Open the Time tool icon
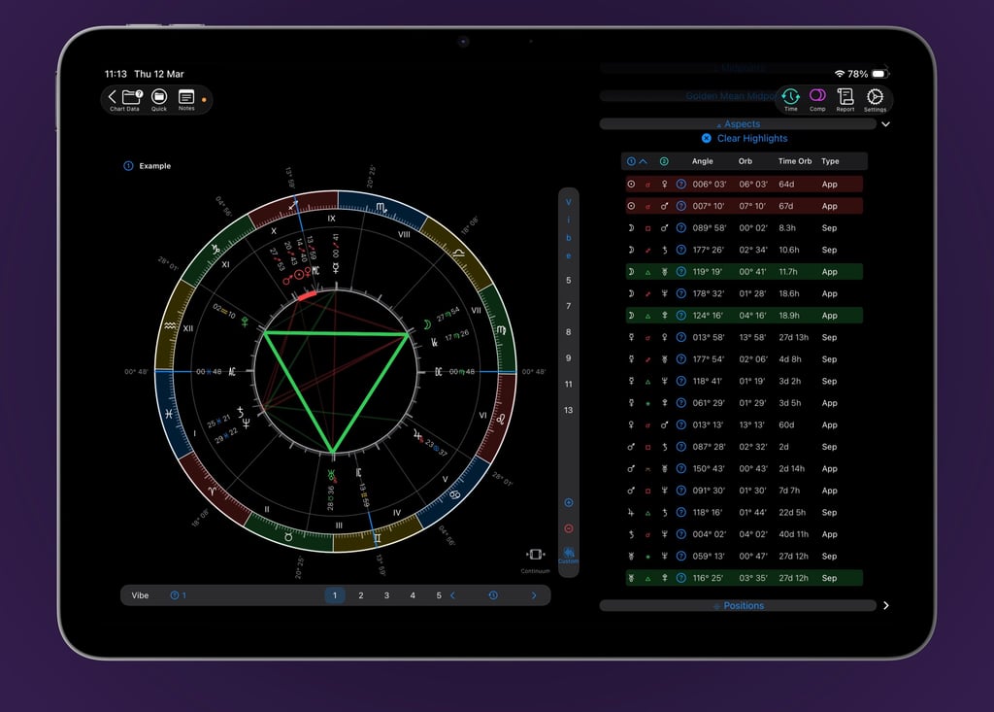This screenshot has width=994, height=712. point(790,96)
